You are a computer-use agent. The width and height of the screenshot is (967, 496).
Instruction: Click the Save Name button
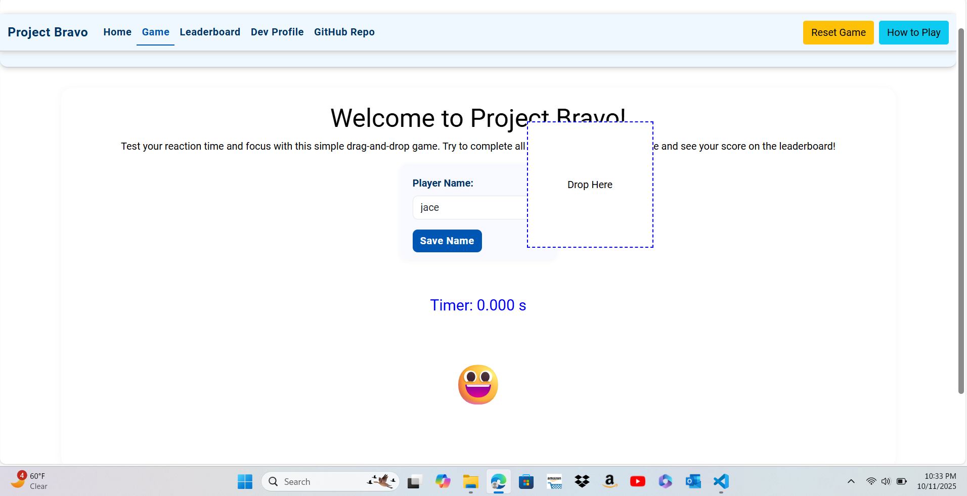click(447, 241)
